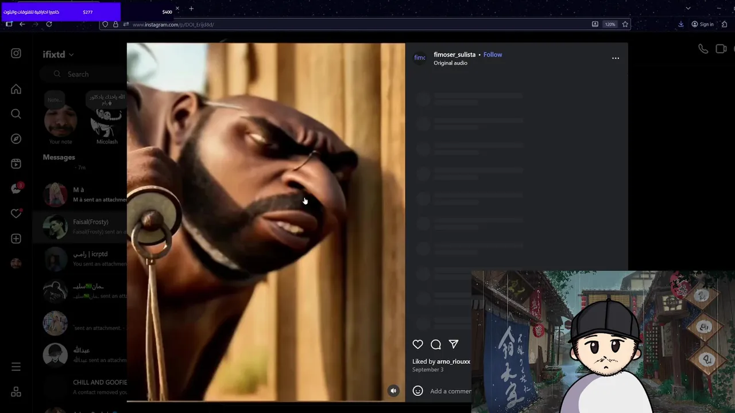
Task: Open browser extensions puzzle icon
Action: point(724,24)
